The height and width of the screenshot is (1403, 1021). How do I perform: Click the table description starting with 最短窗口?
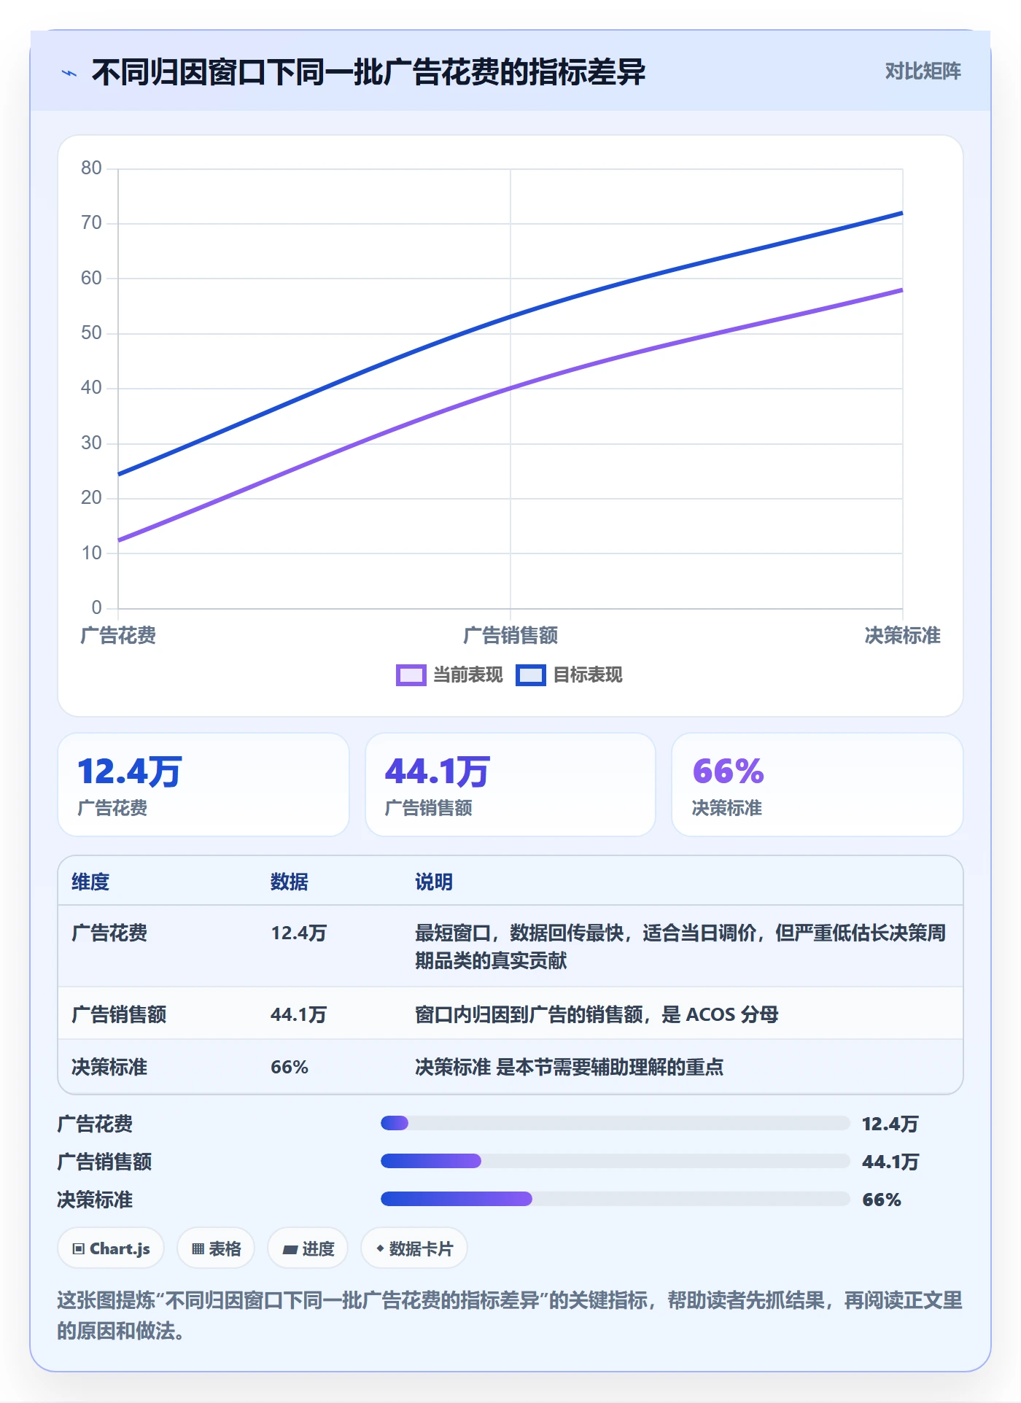coord(680,947)
